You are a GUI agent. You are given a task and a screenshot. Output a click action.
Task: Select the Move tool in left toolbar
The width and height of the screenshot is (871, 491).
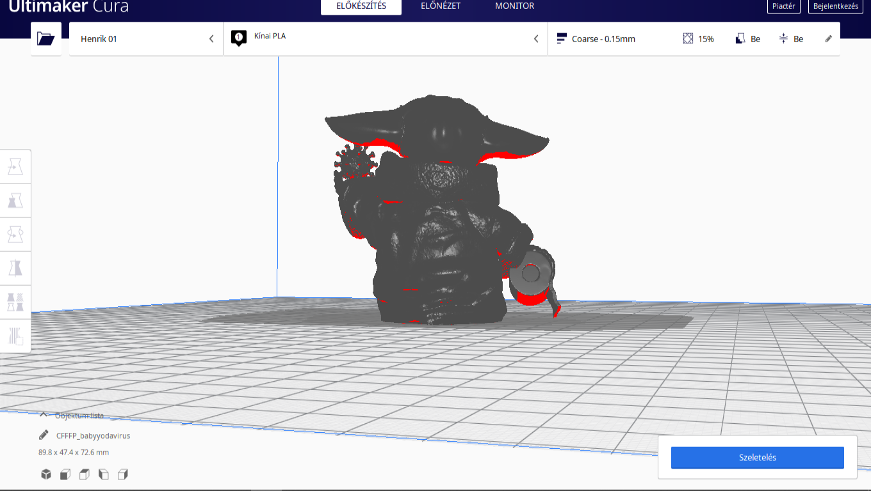tap(15, 167)
